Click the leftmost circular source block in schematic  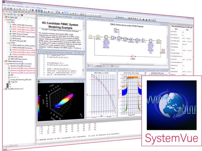(x=90, y=37)
